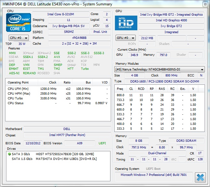
Task: Click the Chipset Intel HM77 field
Action: pyautogui.click(x=67, y=135)
